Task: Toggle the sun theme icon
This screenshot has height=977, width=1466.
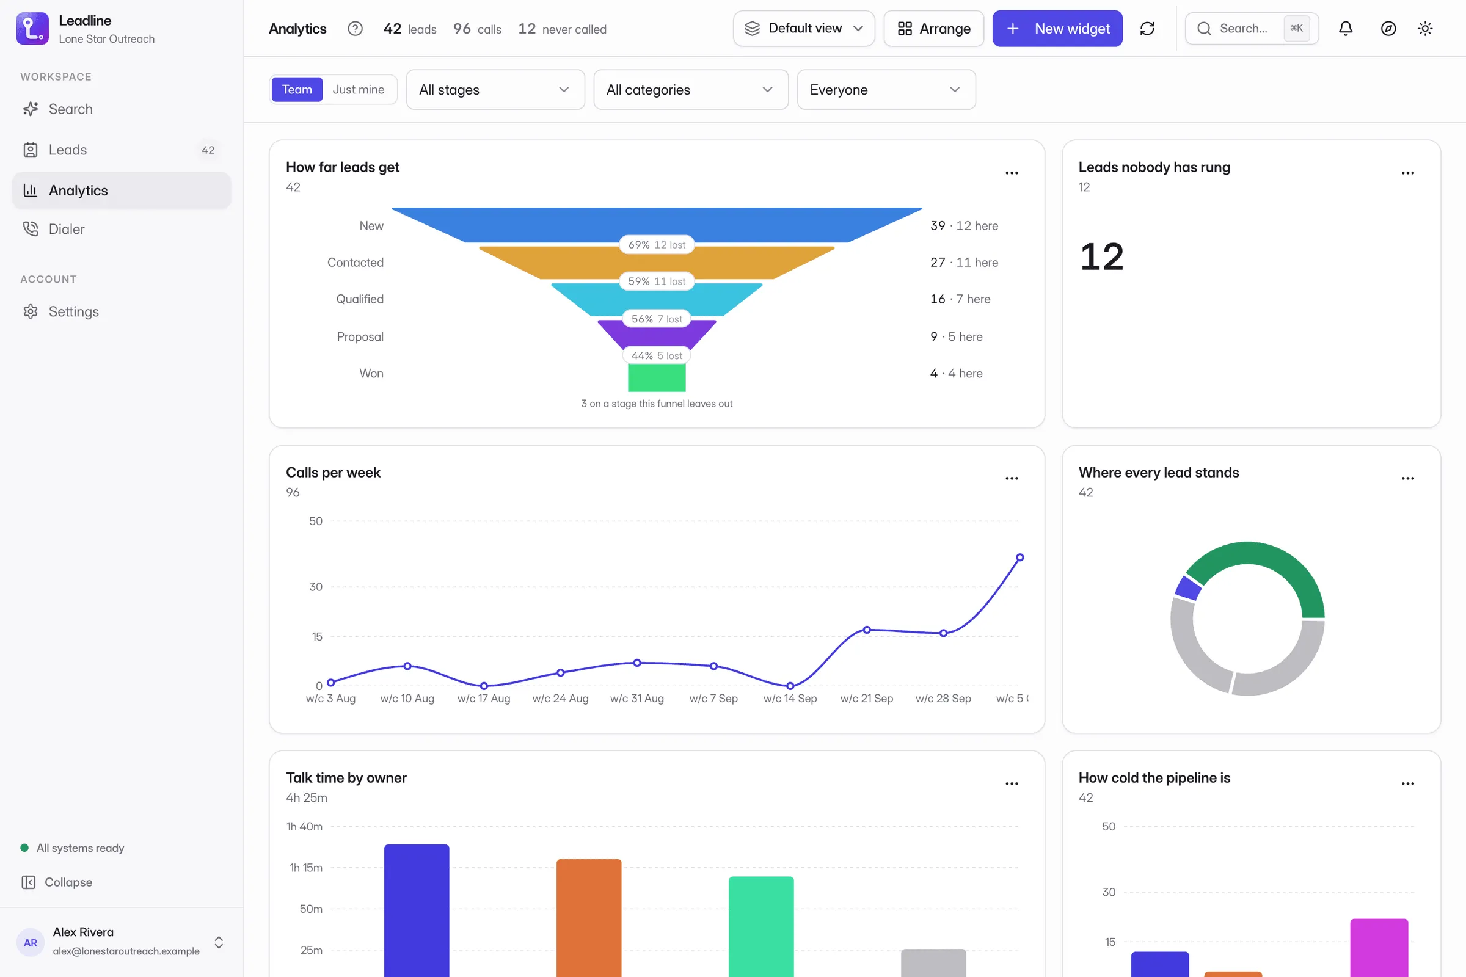Action: [1425, 29]
